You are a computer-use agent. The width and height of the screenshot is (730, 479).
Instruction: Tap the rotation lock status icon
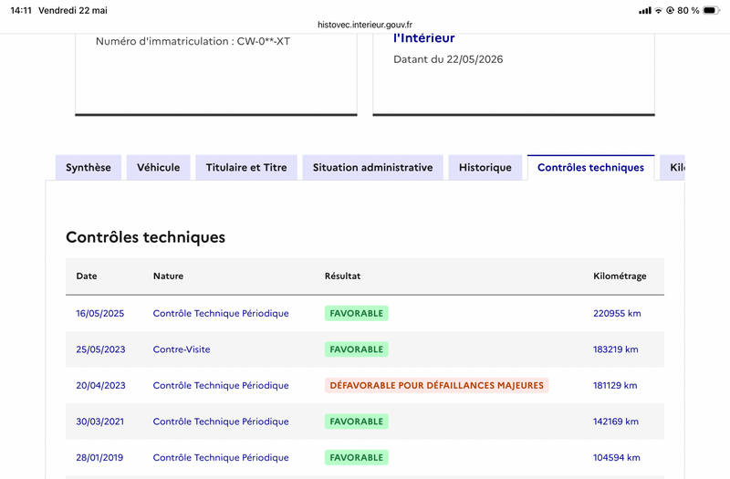(x=670, y=10)
